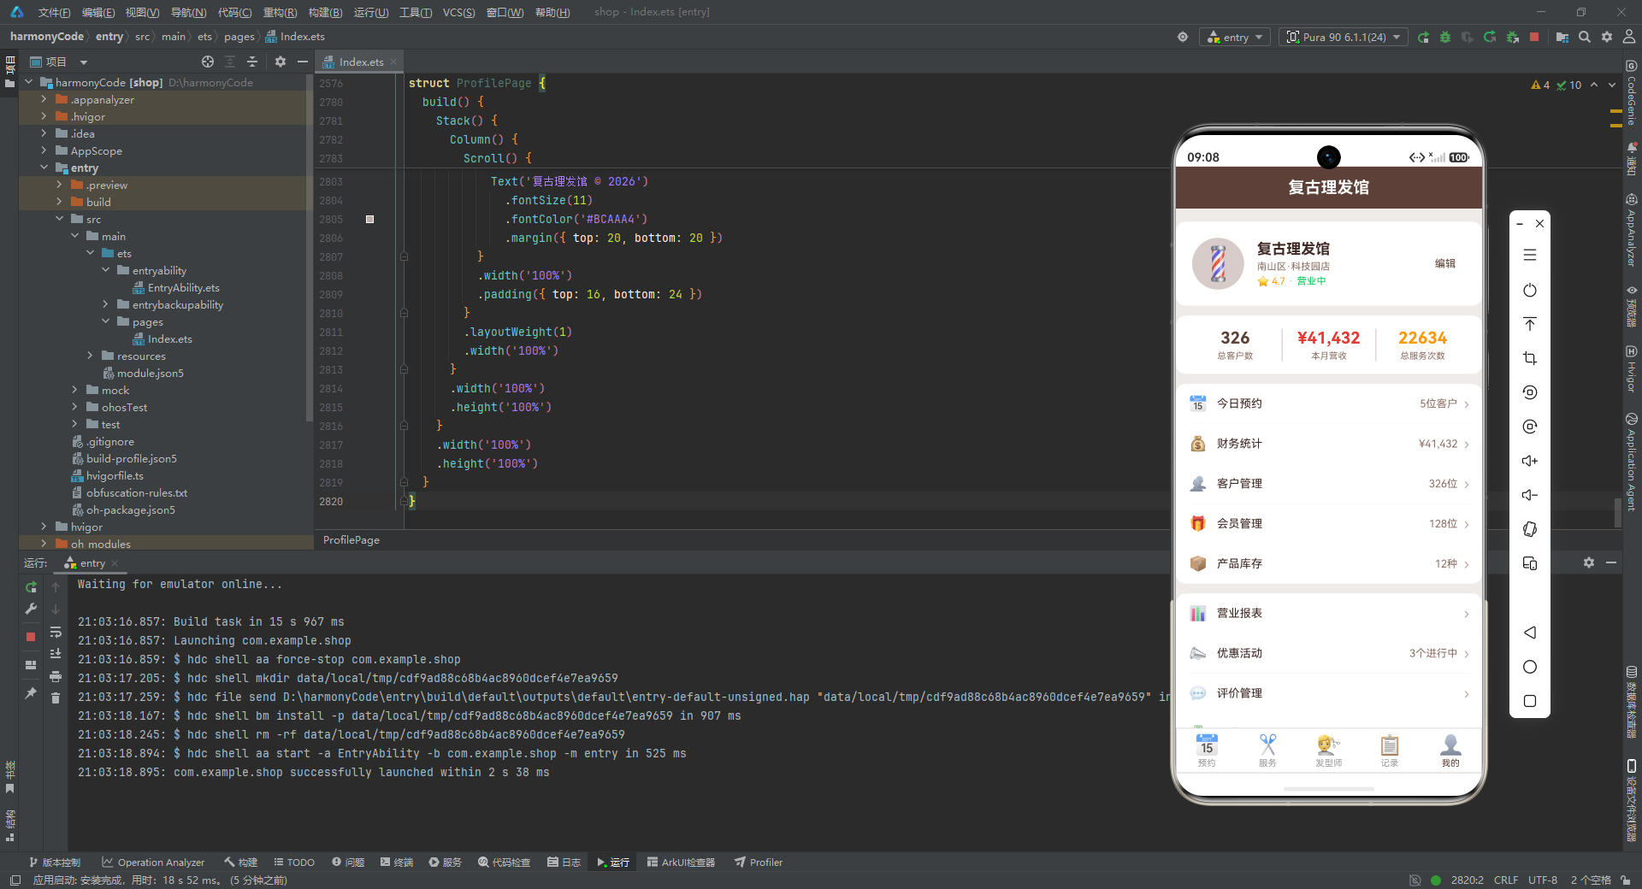Click the #BCAAA4 color swatch in the gutter

[369, 220]
